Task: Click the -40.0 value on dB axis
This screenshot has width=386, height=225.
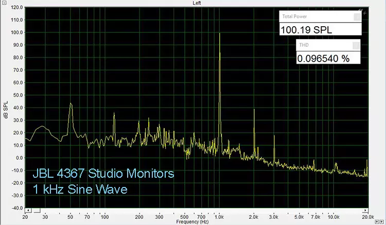Action: tap(17, 208)
